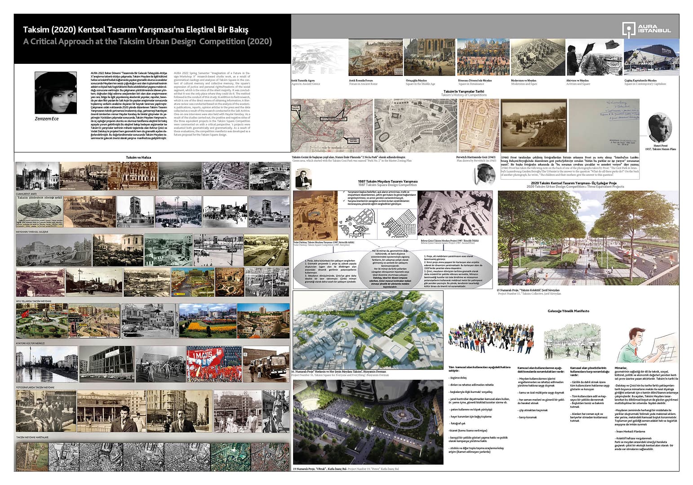Click the red 1 Mayıs poster image
This screenshot has width=693, height=485.
tap(213, 364)
